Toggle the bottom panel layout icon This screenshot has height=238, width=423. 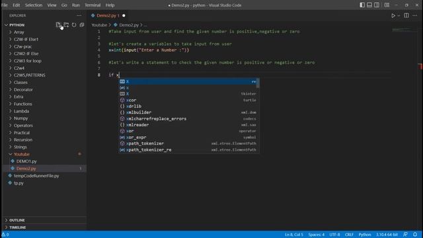click(369, 5)
